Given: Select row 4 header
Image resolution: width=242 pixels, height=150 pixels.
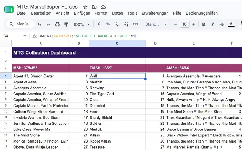Looking at the screenshot, I should (6, 76).
